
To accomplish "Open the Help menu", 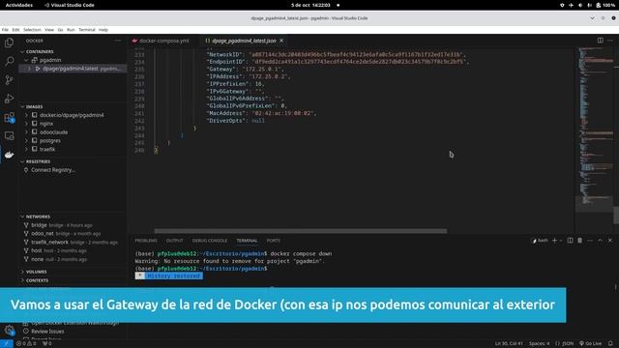I will pyautogui.click(x=103, y=30).
